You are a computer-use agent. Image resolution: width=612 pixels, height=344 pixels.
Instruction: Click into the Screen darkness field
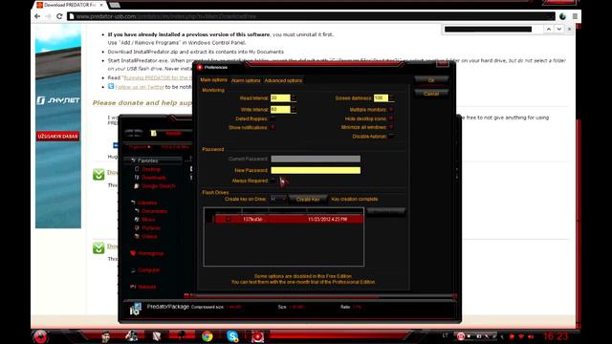coord(381,97)
